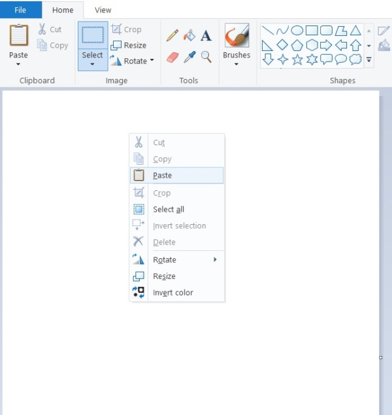
Task: Click Delete in the context menu
Action: coord(176,242)
